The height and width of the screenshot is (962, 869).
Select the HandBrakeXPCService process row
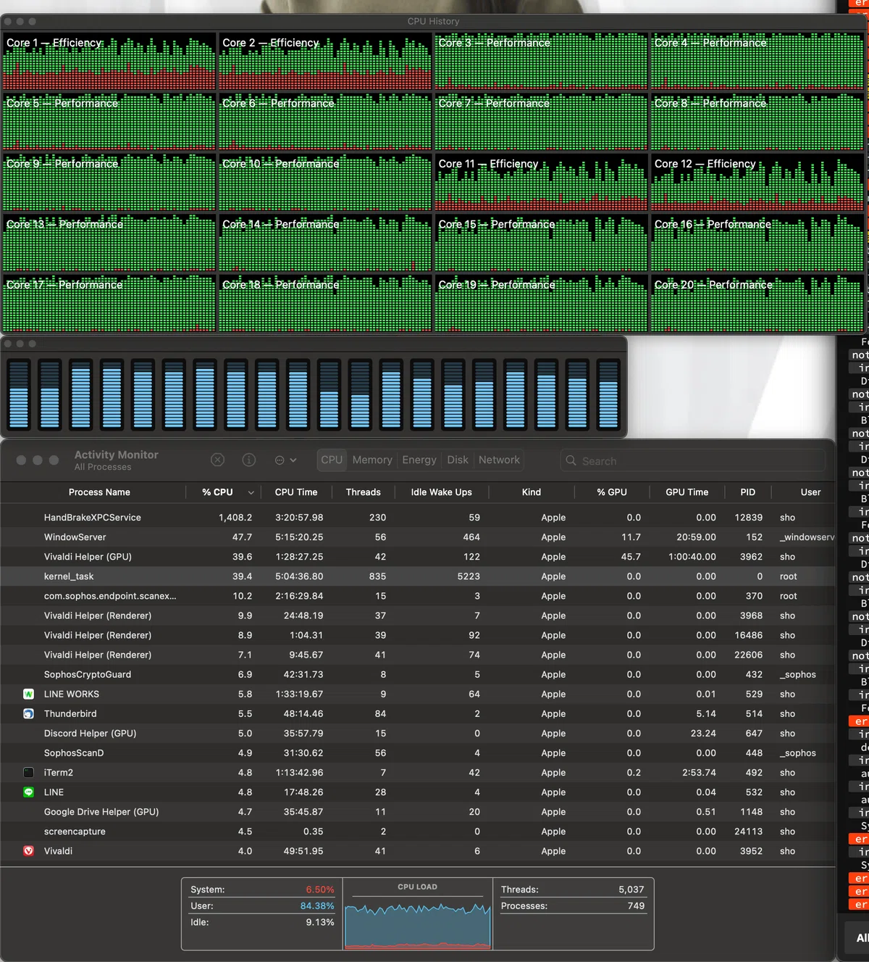click(x=418, y=518)
